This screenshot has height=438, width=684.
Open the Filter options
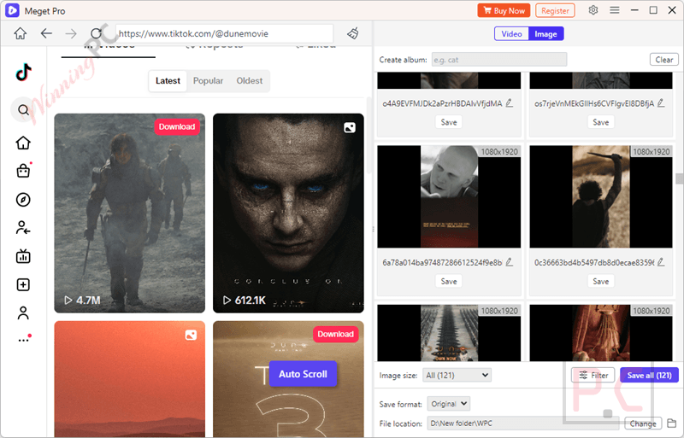[593, 375]
